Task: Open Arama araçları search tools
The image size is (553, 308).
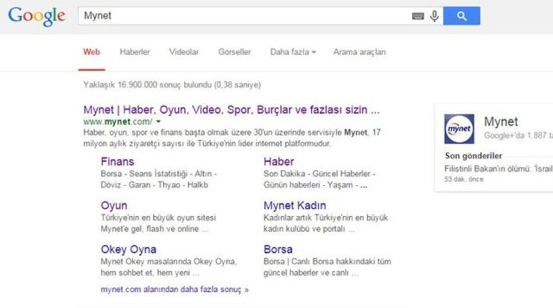Action: 359,52
